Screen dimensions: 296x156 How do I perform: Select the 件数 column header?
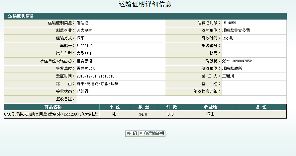tap(172, 107)
